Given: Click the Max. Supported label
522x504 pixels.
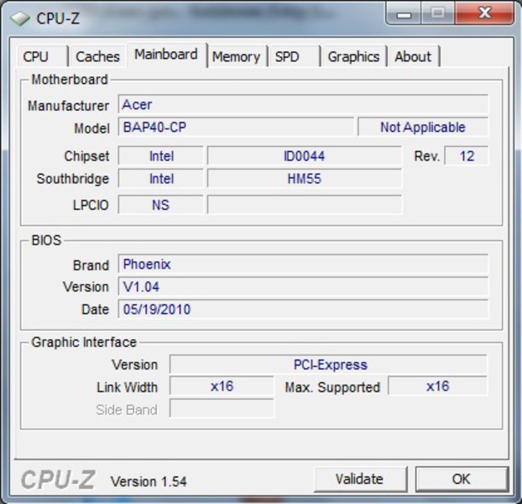Looking at the screenshot, I should tap(332, 387).
